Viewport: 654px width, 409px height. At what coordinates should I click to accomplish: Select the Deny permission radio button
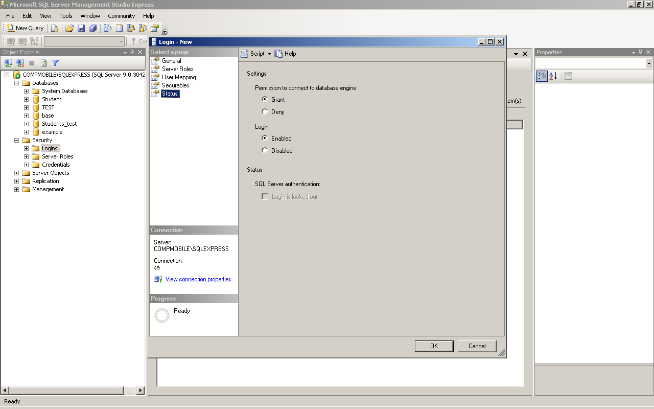[265, 111]
